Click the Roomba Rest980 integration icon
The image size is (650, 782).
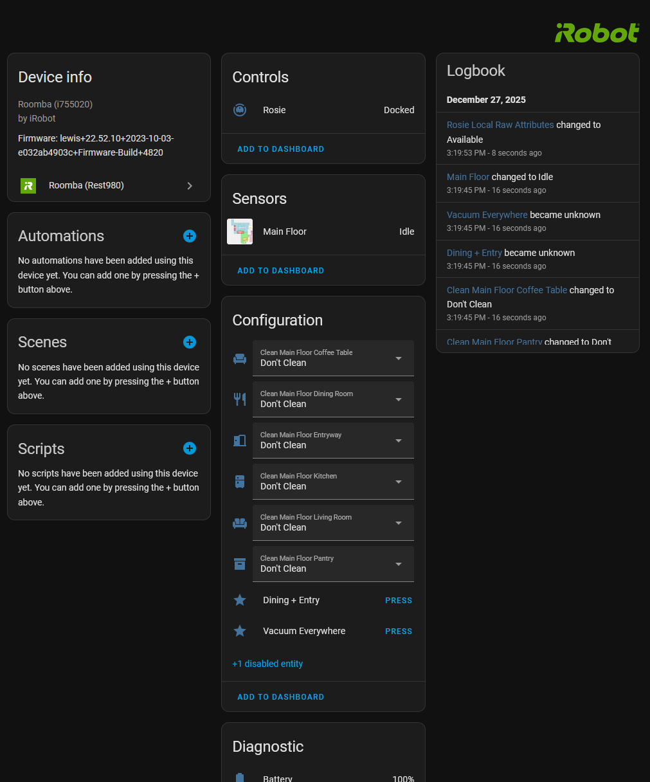point(28,186)
